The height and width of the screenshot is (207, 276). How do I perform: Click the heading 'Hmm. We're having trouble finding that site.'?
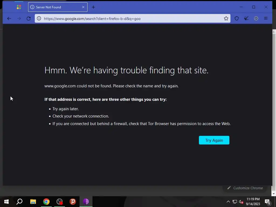[126, 70]
